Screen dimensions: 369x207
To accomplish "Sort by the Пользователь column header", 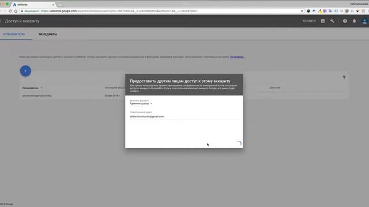I will [x=30, y=88].
